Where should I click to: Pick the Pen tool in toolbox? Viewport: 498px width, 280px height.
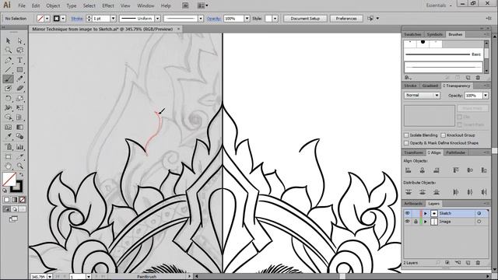coord(9,60)
